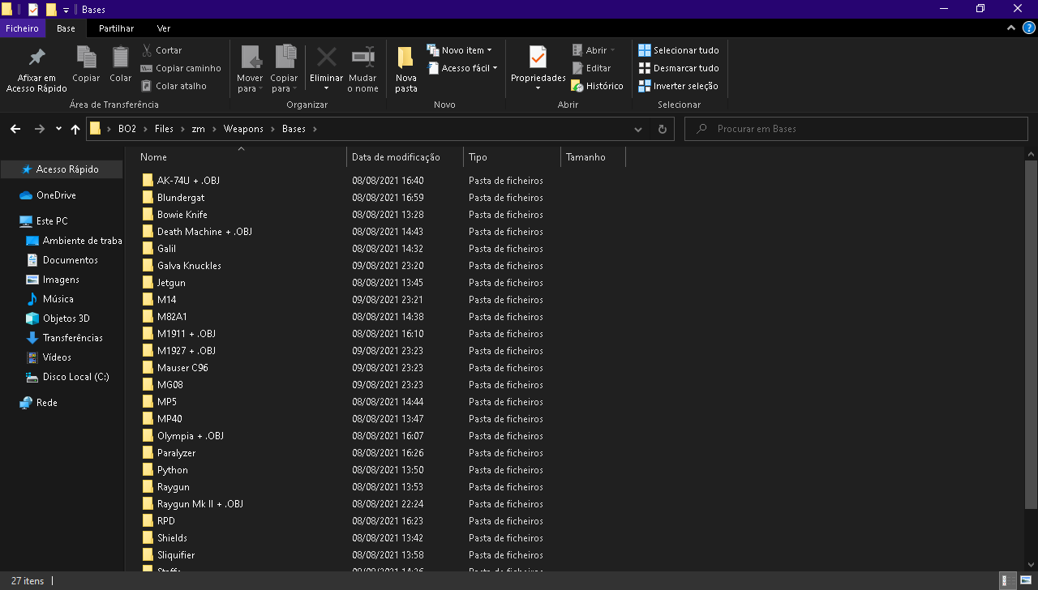Open Copiar para dropdown button

[x=284, y=70]
